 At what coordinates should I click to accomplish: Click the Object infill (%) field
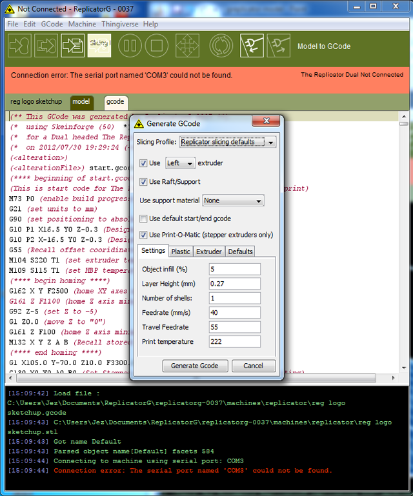coord(235,269)
